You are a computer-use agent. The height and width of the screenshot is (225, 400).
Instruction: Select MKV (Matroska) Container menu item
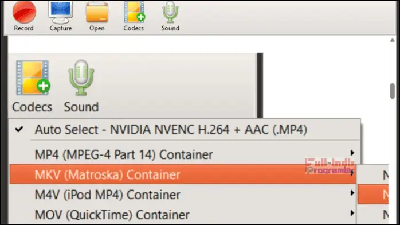coord(183,174)
